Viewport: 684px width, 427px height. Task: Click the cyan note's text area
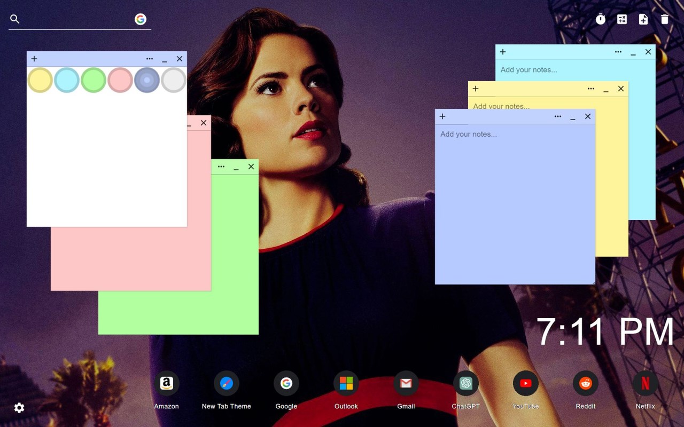(x=576, y=70)
